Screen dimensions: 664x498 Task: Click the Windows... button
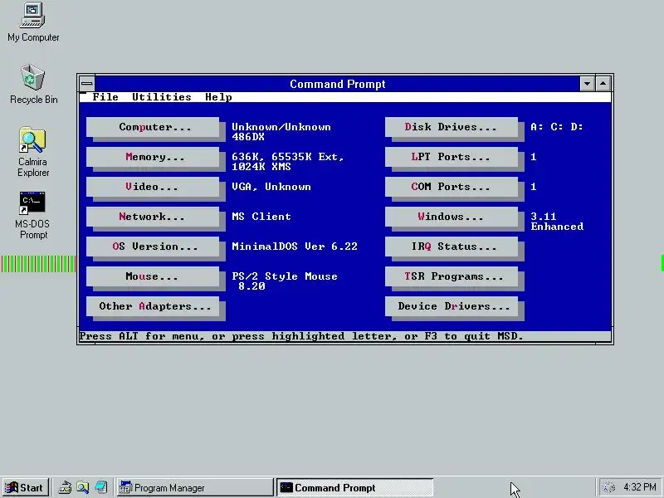(452, 217)
